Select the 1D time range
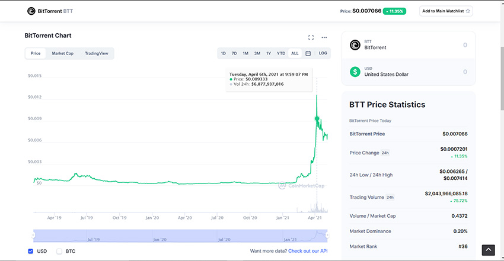Image resolution: width=504 pixels, height=261 pixels. click(224, 53)
